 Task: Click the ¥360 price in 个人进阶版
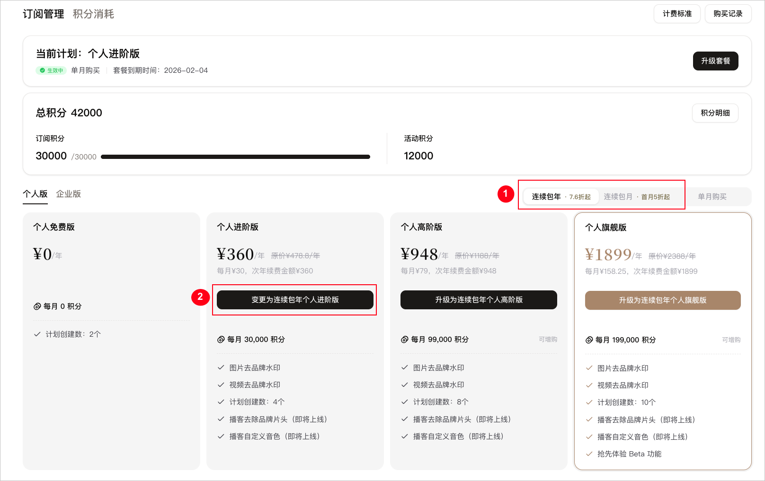point(235,254)
